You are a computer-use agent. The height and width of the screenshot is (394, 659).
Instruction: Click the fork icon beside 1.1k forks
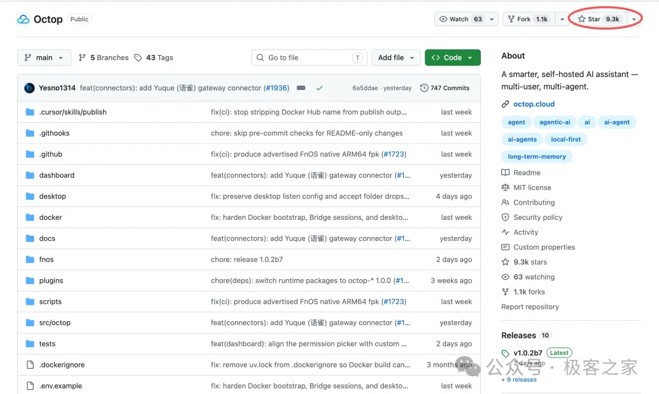coord(505,292)
